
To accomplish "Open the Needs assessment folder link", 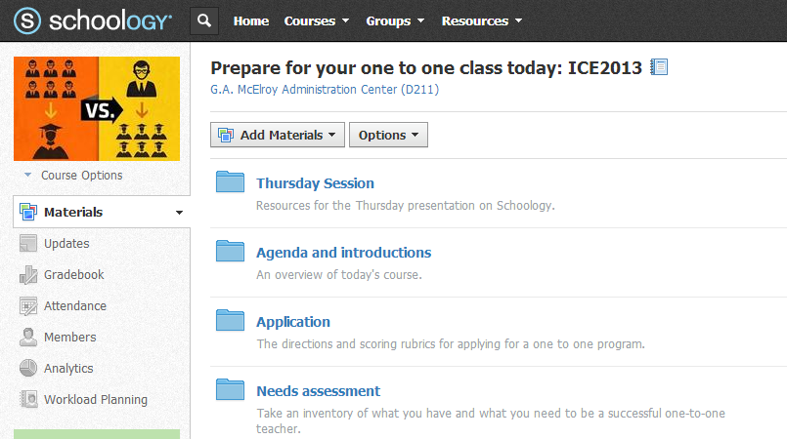I will [x=318, y=391].
